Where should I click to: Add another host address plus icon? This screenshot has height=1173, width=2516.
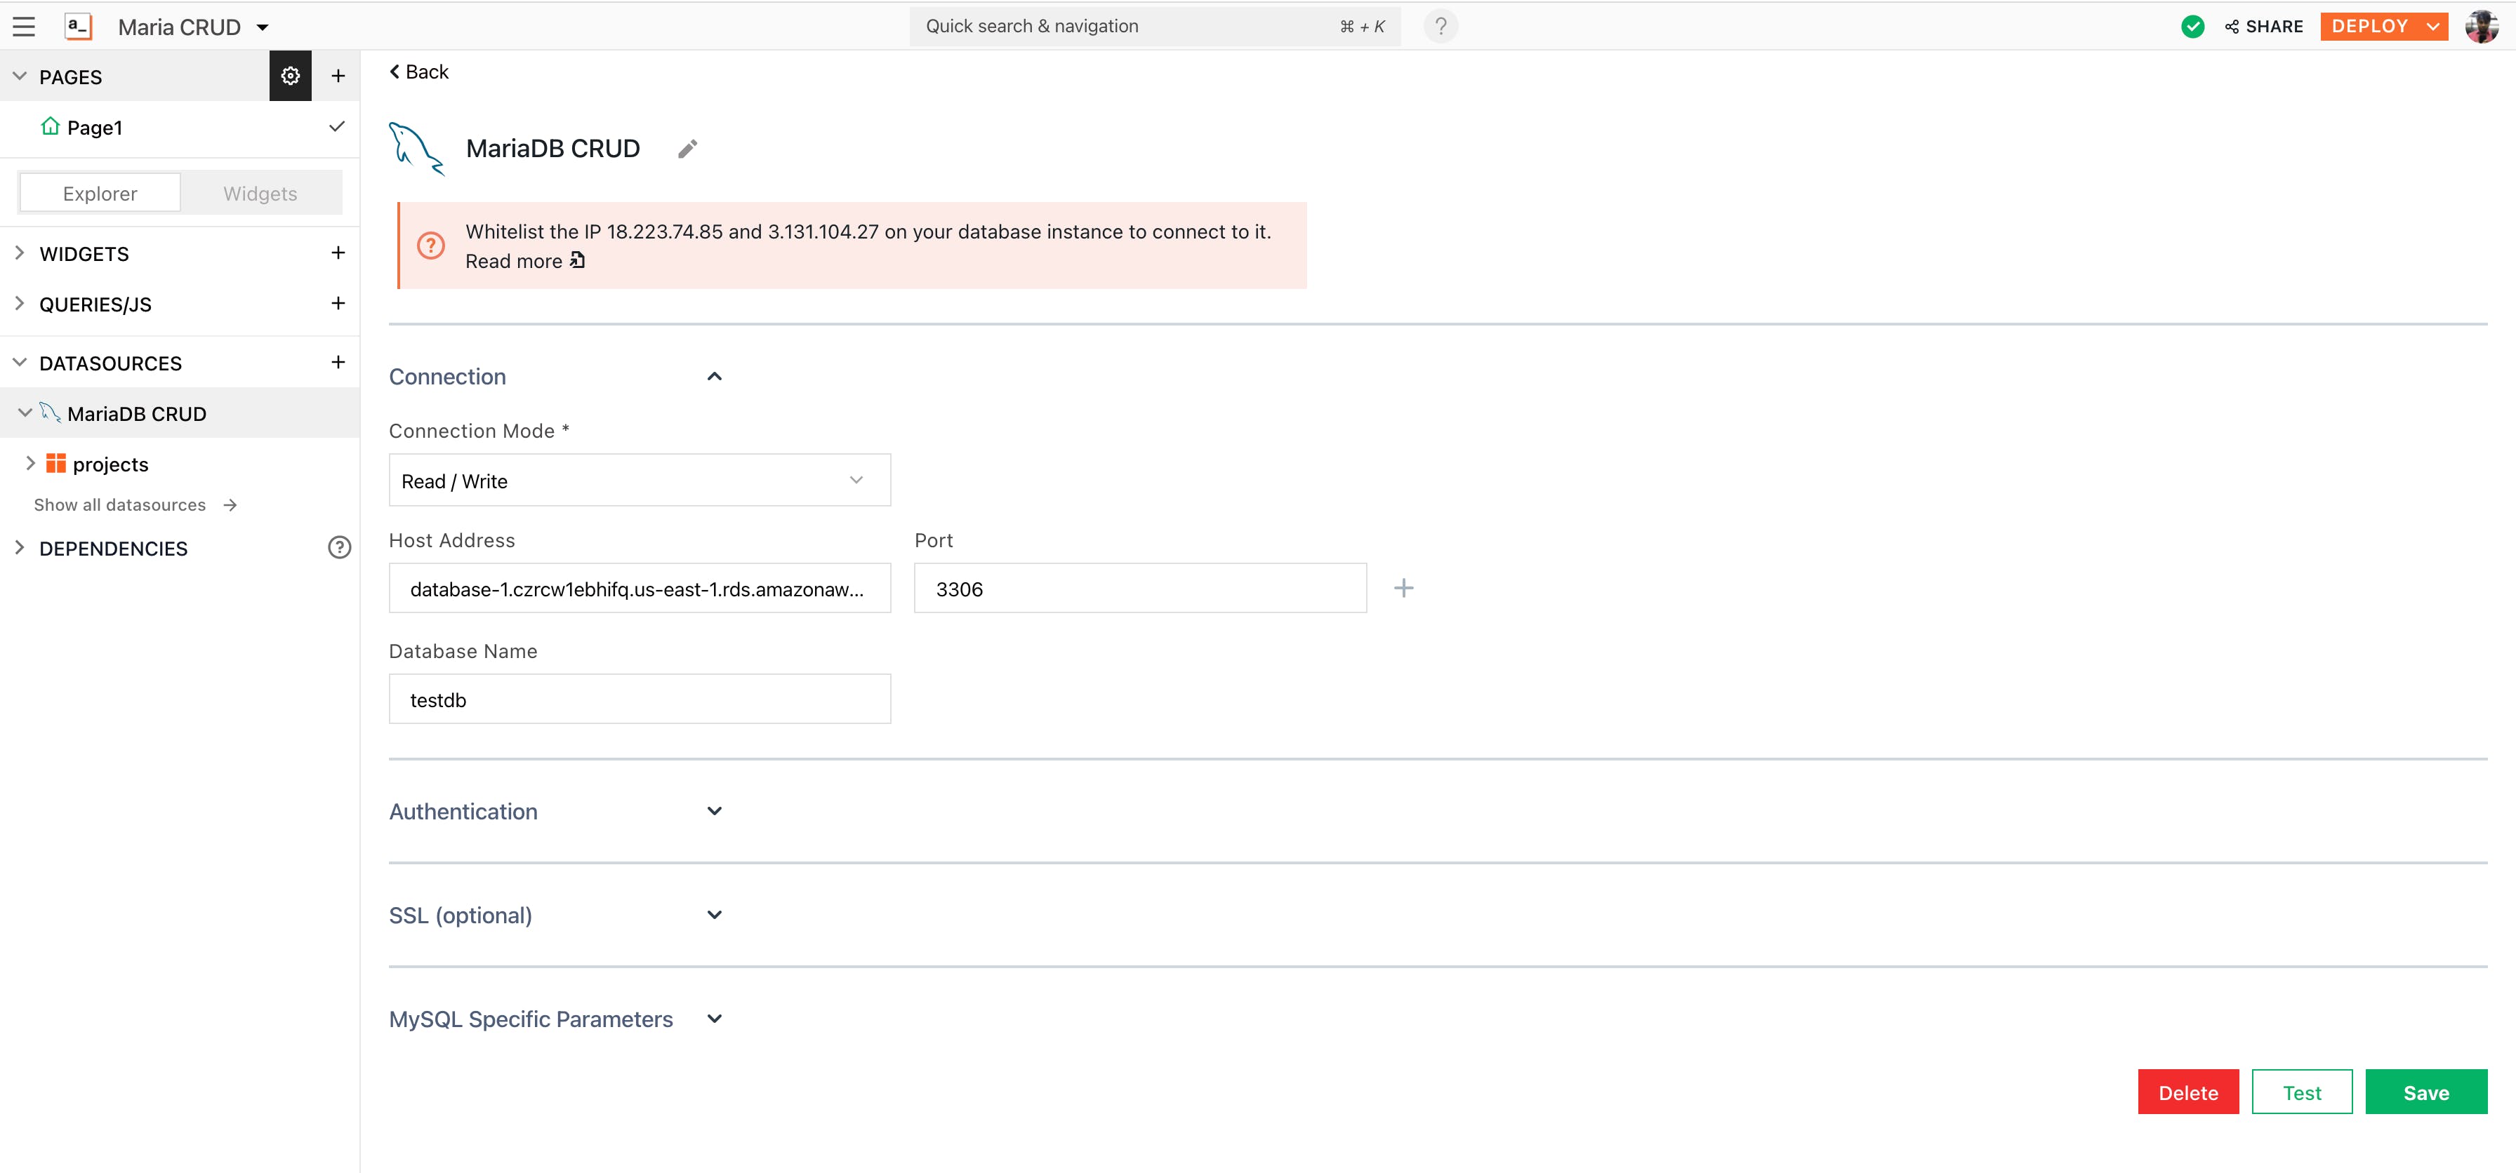tap(1403, 589)
